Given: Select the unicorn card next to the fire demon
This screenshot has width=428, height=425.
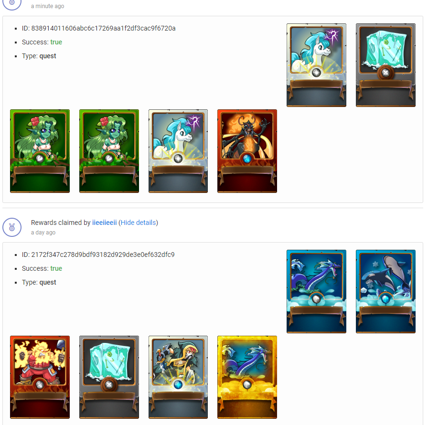Looking at the screenshot, I should [x=178, y=151].
